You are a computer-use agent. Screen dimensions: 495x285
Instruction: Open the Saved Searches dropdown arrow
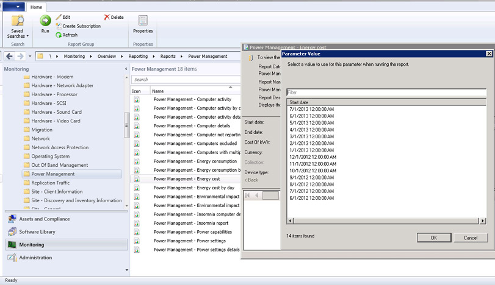point(27,36)
